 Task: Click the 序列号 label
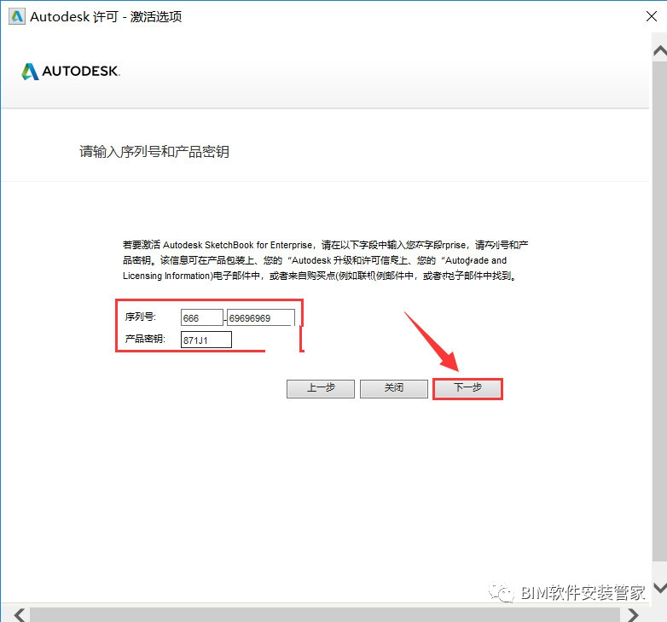tap(141, 317)
